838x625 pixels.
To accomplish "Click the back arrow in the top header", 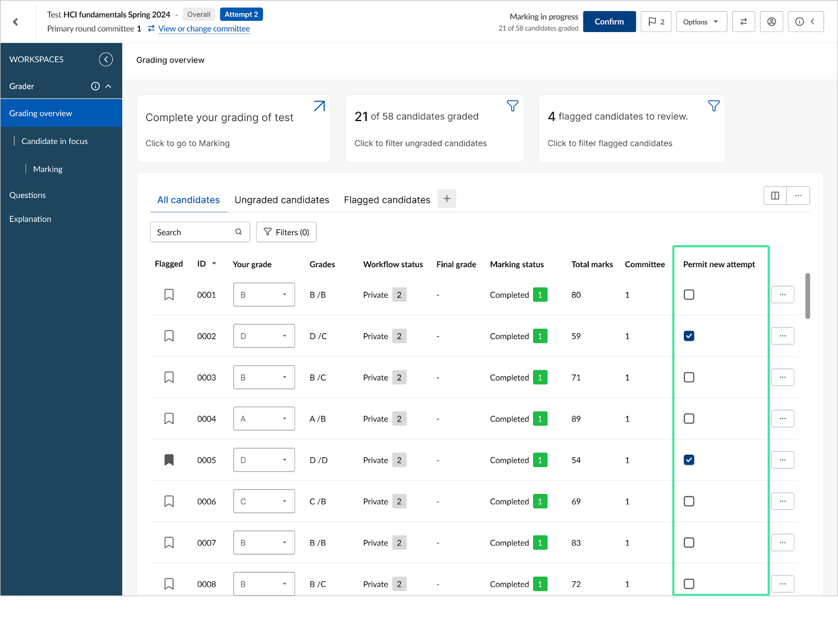I will (x=16, y=21).
